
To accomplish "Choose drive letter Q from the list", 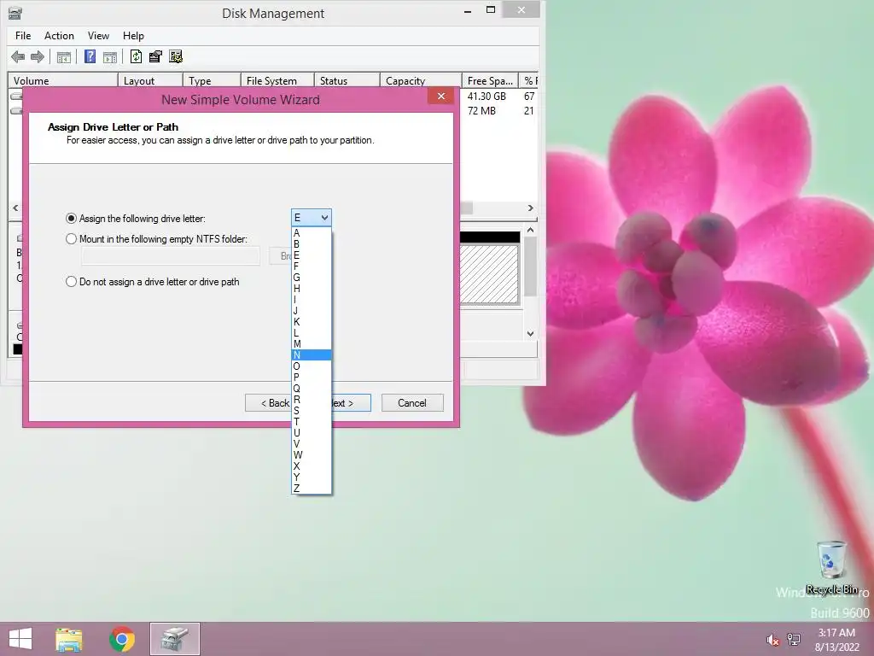I will click(x=311, y=389).
